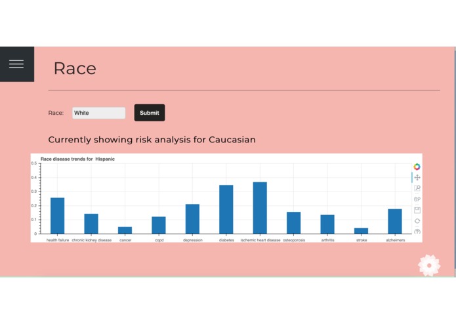Open the Race select box showing White

click(x=99, y=113)
